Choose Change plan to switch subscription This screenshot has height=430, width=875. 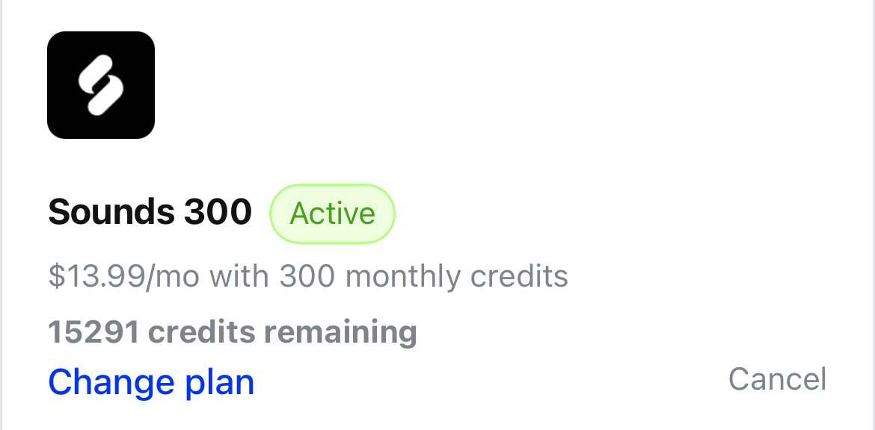(151, 382)
